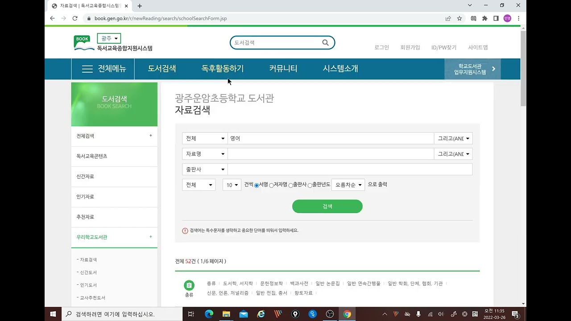Expand 전체검색 sidebar plus

pos(151,136)
